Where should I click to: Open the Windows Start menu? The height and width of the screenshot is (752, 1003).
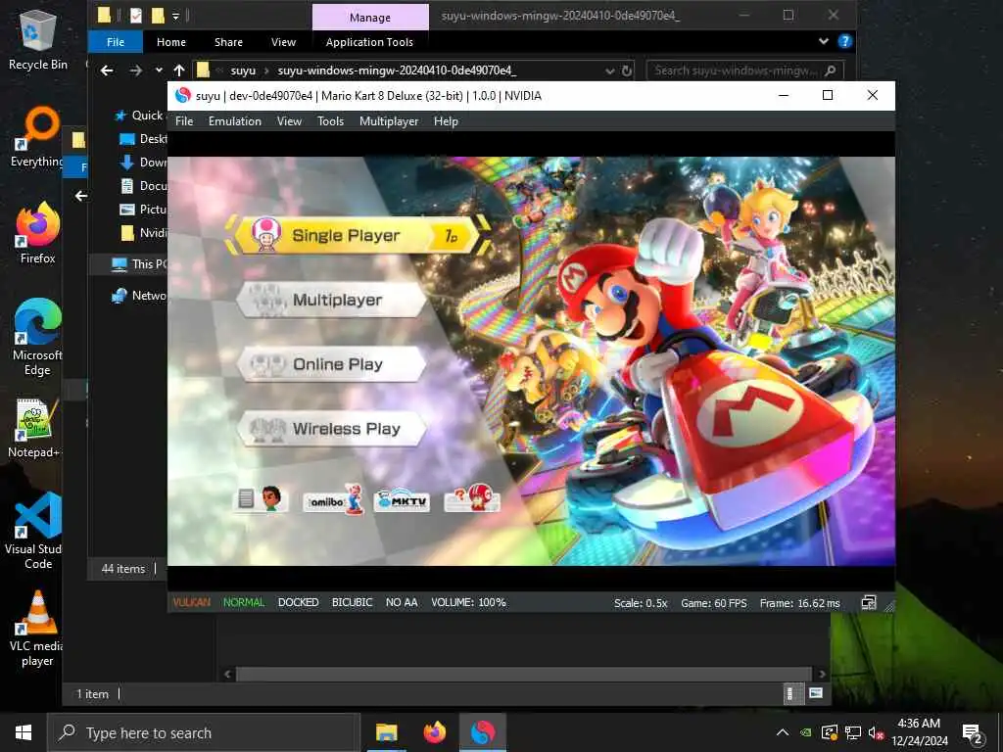[24, 732]
